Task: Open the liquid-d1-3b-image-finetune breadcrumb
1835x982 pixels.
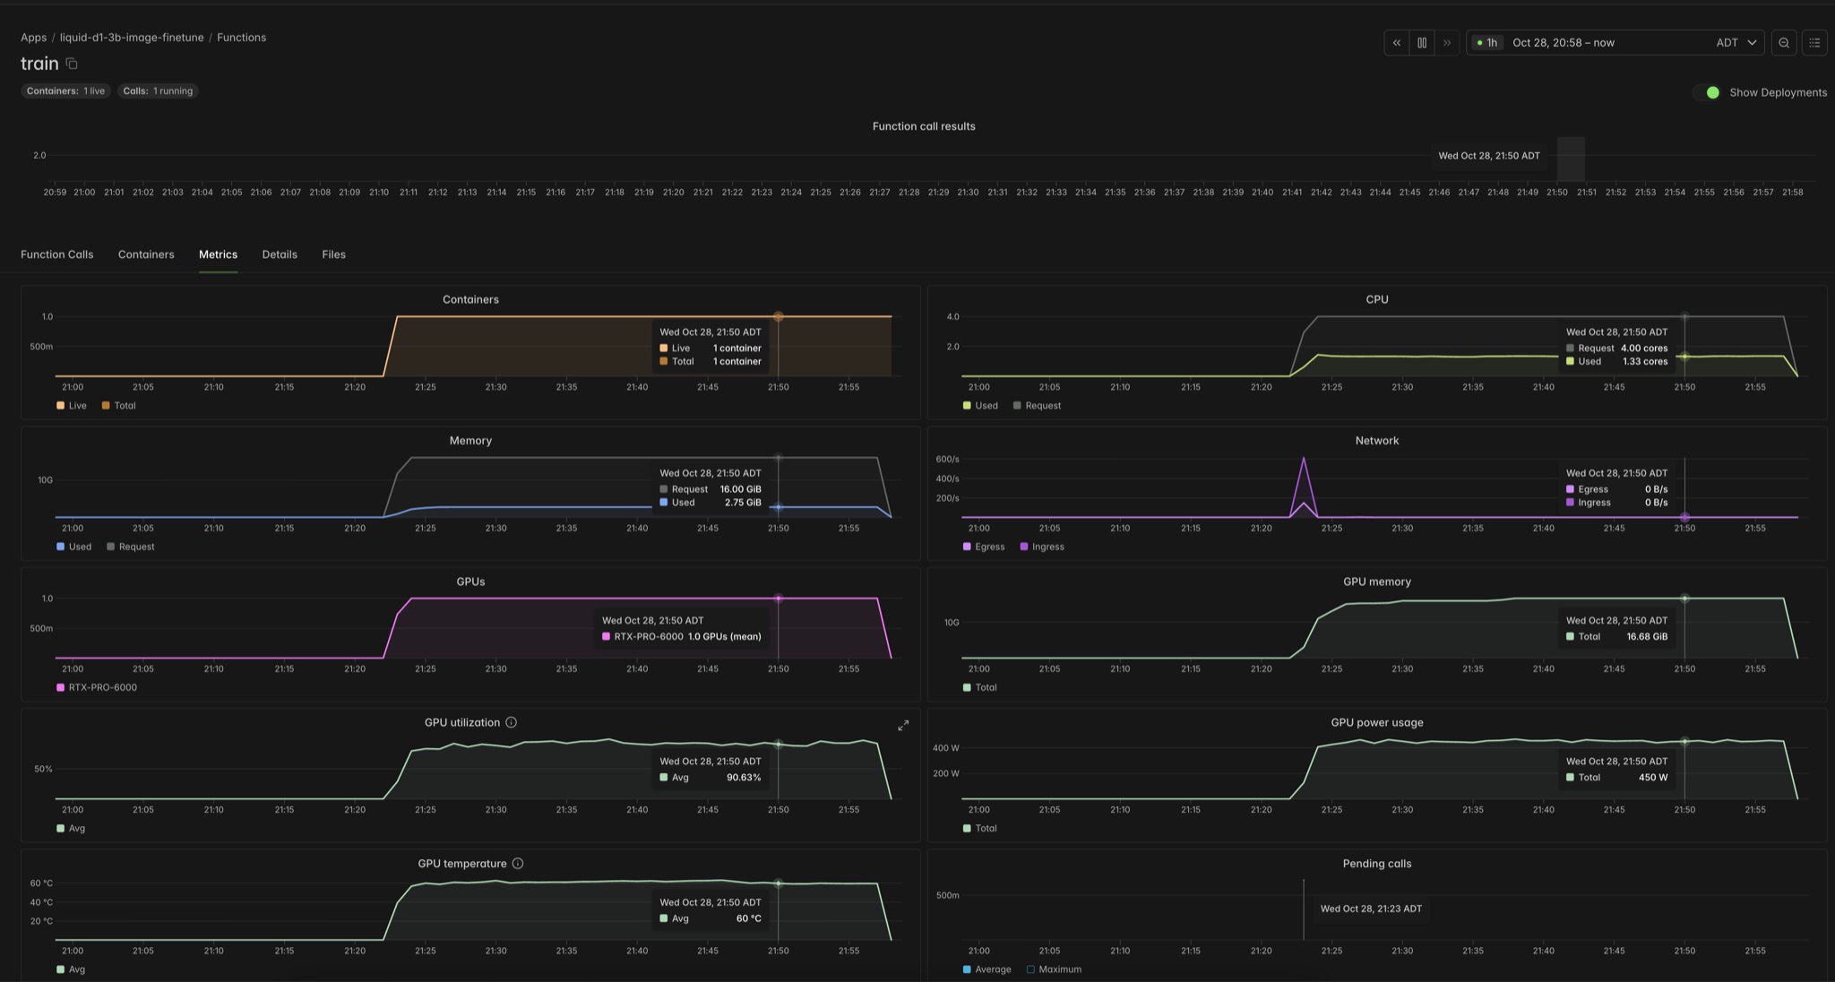Action: point(132,38)
